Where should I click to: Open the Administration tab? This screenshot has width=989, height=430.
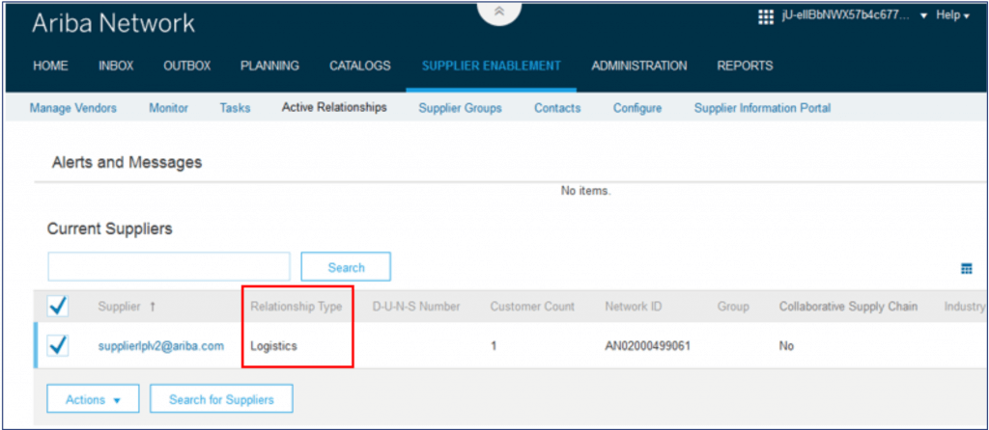(x=639, y=66)
